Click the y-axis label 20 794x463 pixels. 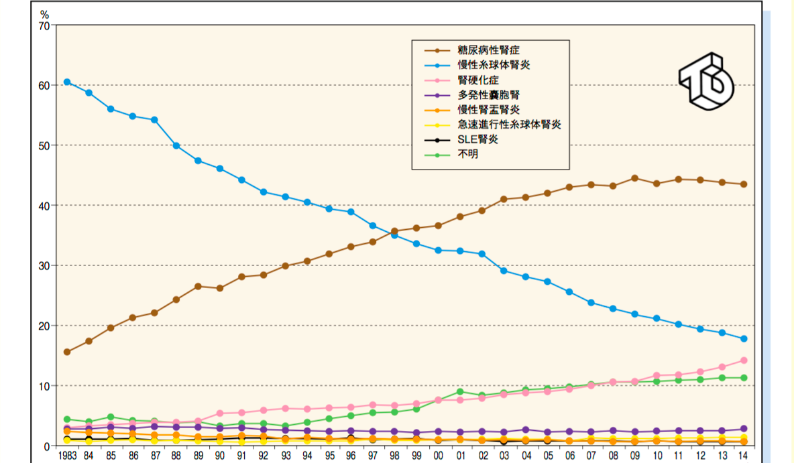pyautogui.click(x=44, y=326)
